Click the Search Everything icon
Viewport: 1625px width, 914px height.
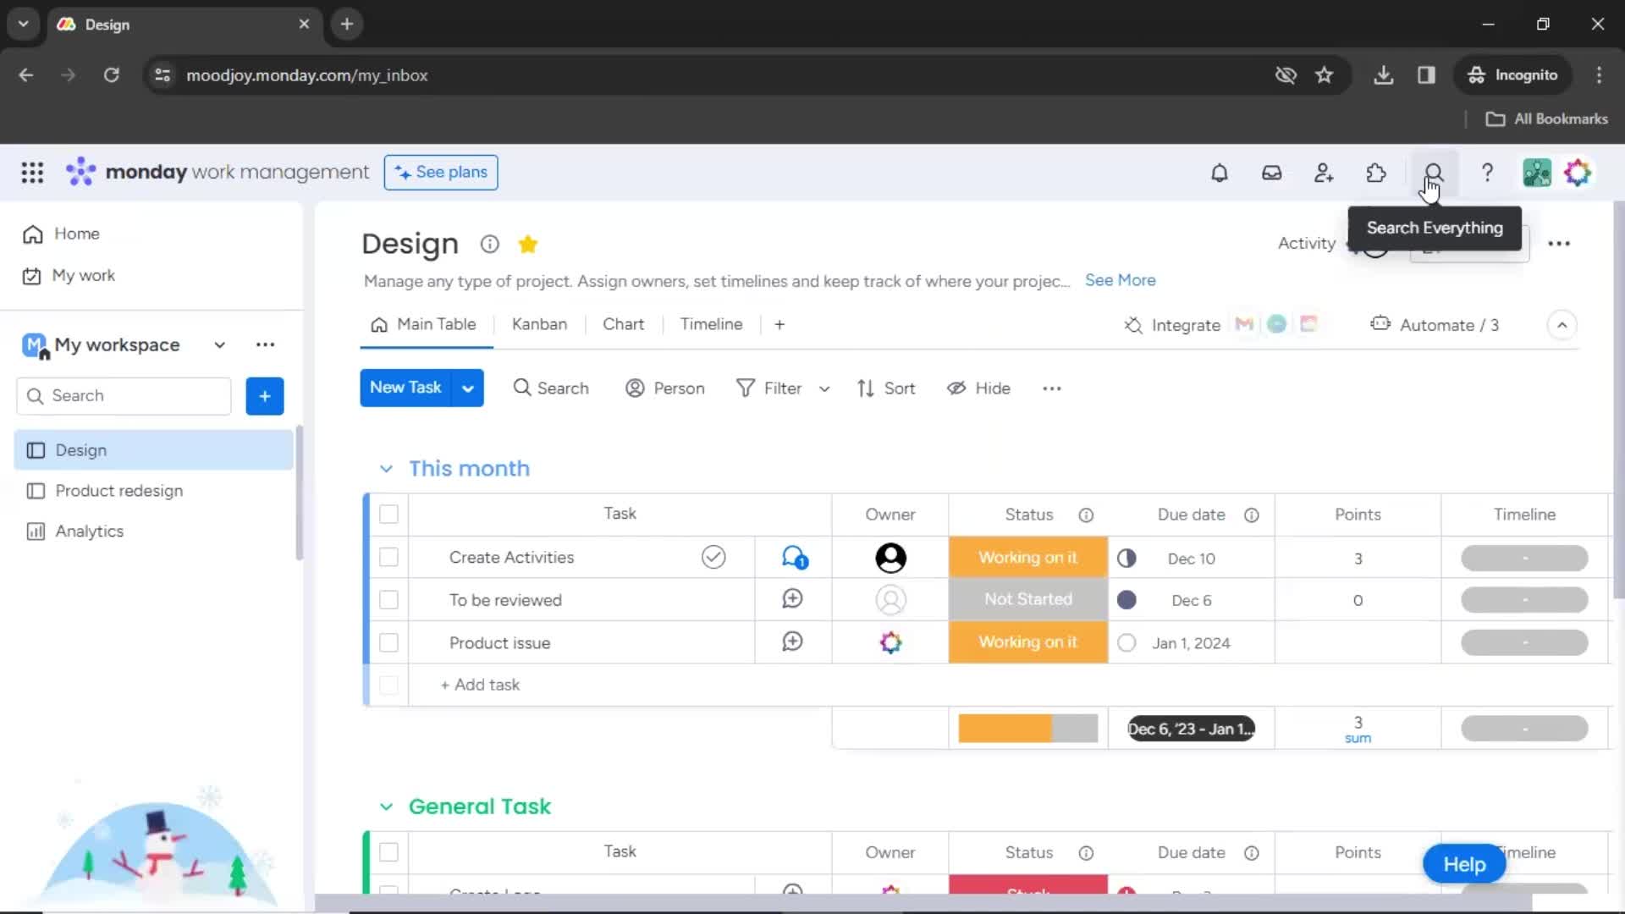1433,172
